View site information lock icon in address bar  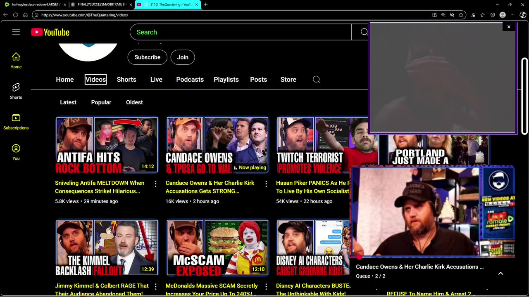coord(36,15)
